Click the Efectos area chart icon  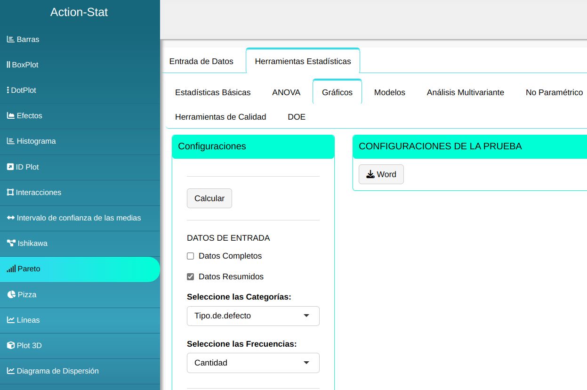(x=10, y=116)
